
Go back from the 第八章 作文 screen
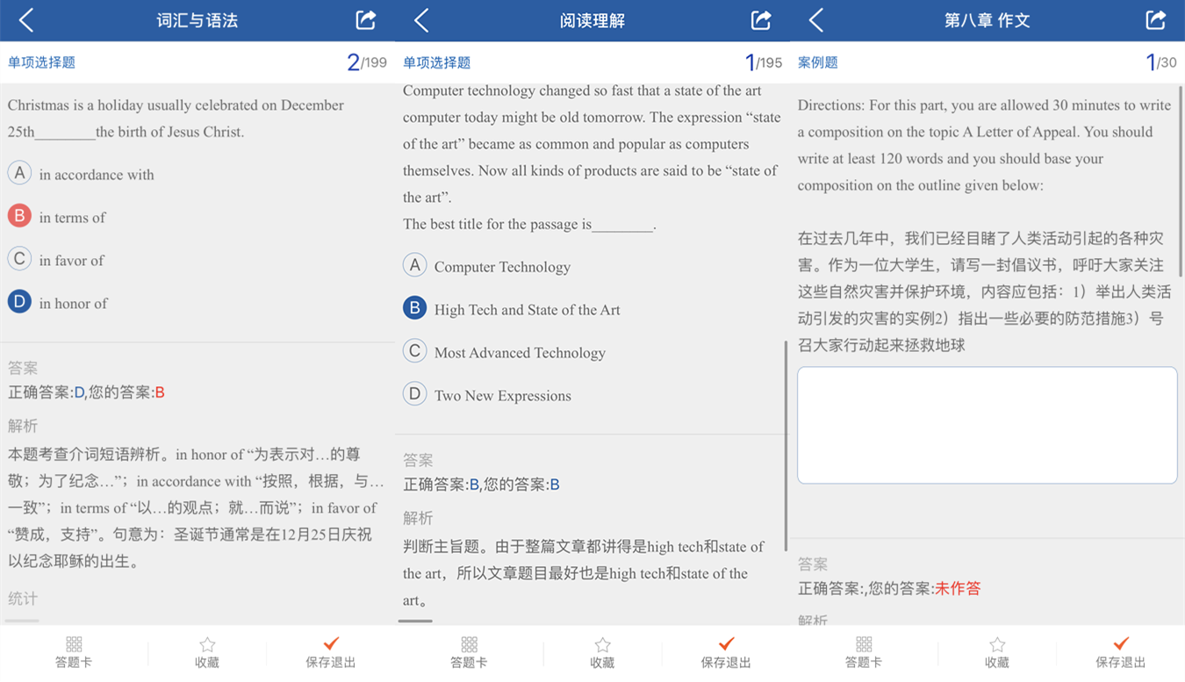pos(816,20)
